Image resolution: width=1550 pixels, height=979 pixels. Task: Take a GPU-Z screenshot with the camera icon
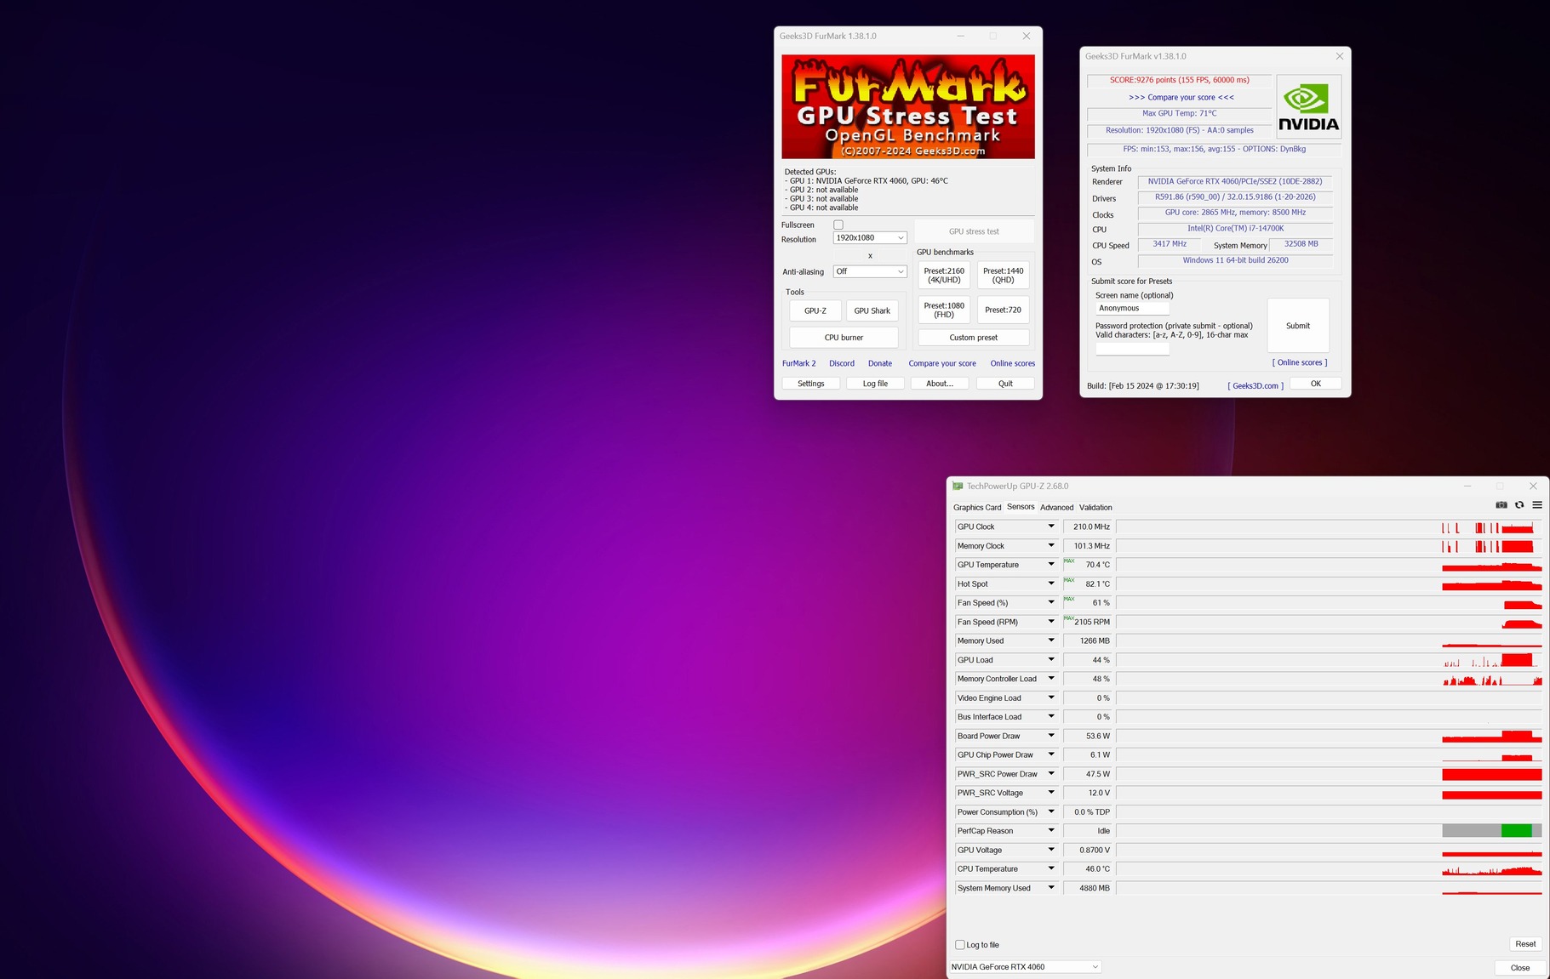(1501, 505)
